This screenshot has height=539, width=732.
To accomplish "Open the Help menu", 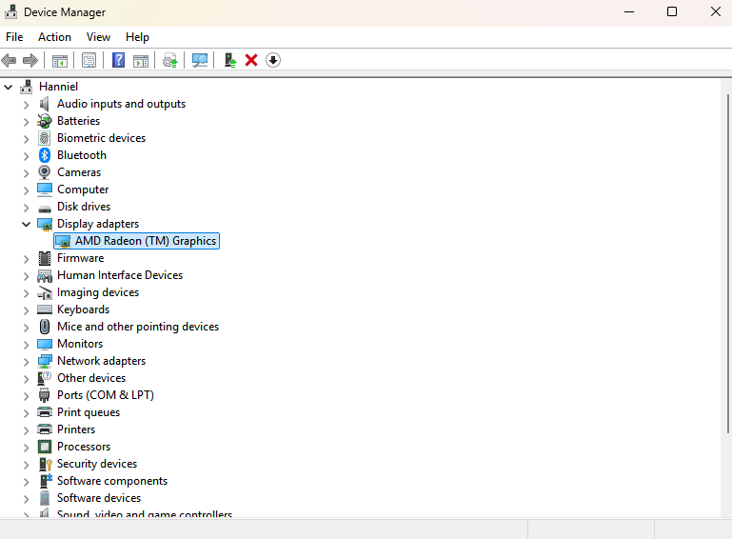I will pyautogui.click(x=137, y=37).
